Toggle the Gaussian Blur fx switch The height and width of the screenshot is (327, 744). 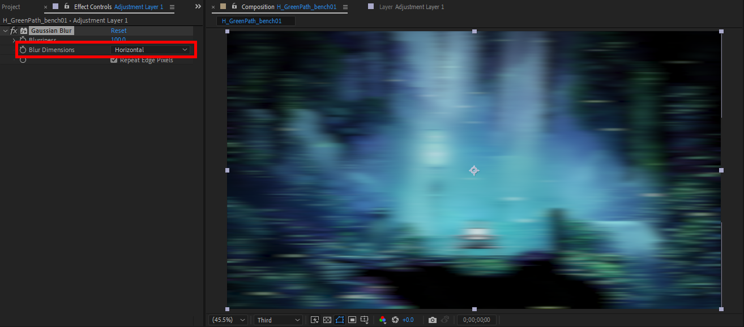[14, 31]
